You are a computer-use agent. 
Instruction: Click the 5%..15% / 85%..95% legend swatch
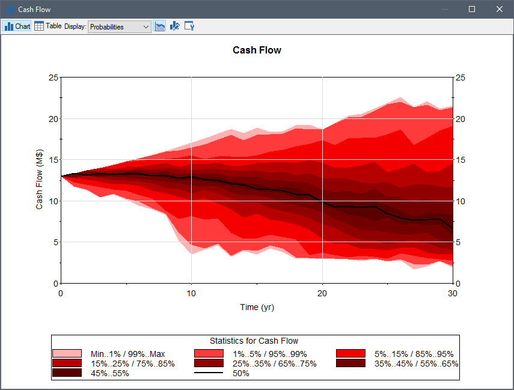(351, 354)
